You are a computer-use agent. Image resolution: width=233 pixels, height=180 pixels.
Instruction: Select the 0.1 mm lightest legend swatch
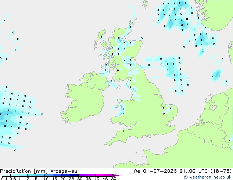tap(6, 175)
